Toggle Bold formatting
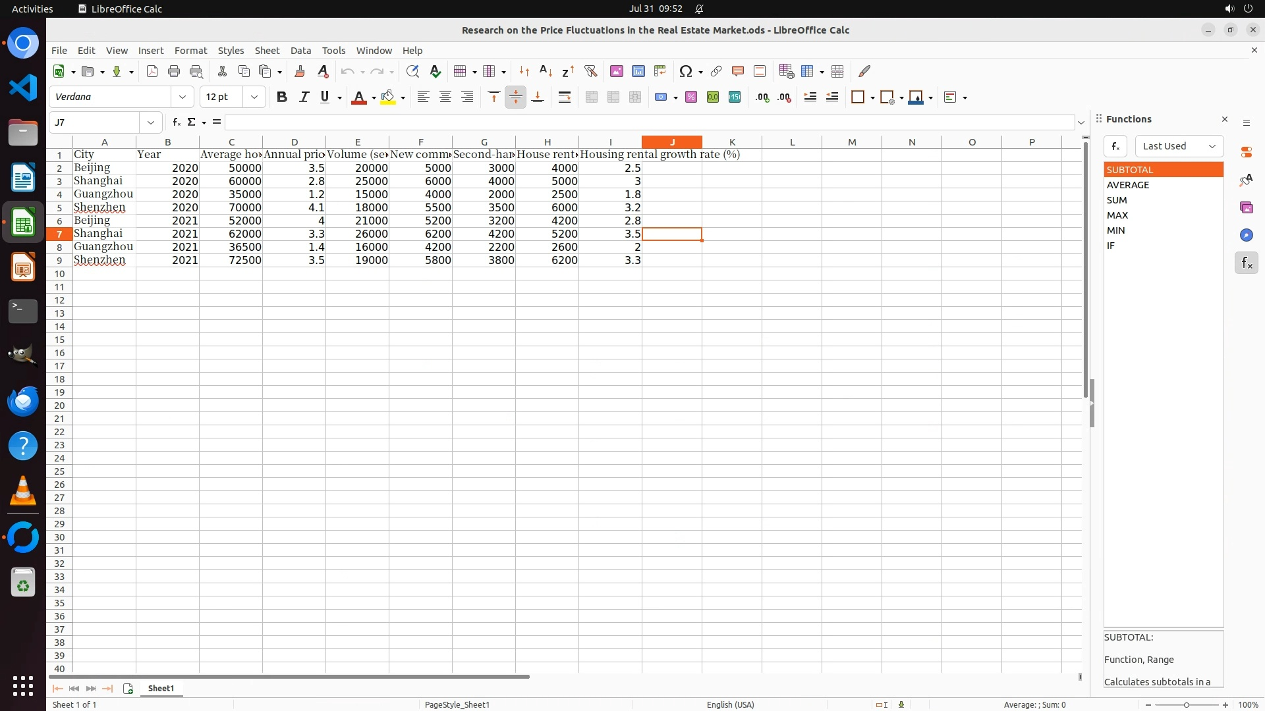 pos(282,97)
